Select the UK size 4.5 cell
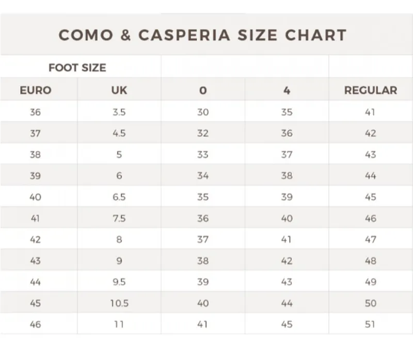This screenshot has height=343, width=413. [x=119, y=133]
